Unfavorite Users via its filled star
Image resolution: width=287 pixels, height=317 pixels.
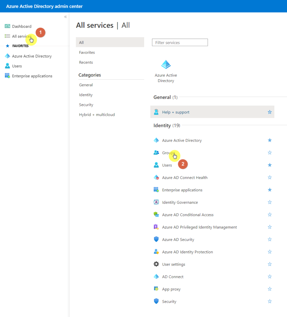point(270,165)
